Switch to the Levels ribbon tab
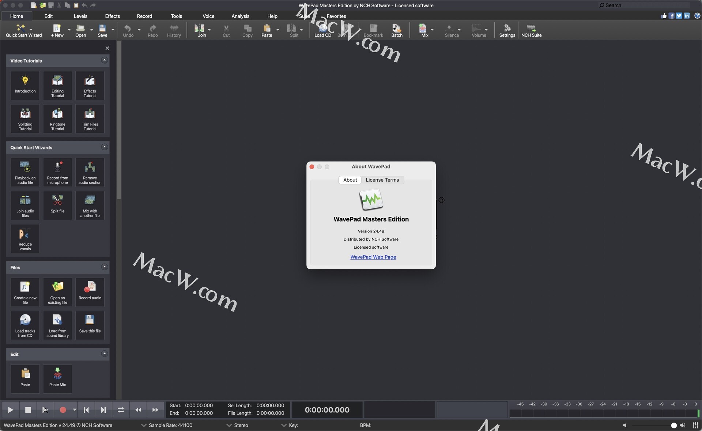This screenshot has height=431, width=702. (80, 16)
